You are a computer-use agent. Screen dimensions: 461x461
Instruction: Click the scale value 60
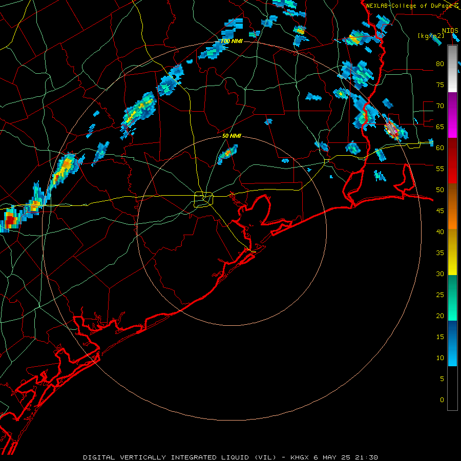click(440, 148)
